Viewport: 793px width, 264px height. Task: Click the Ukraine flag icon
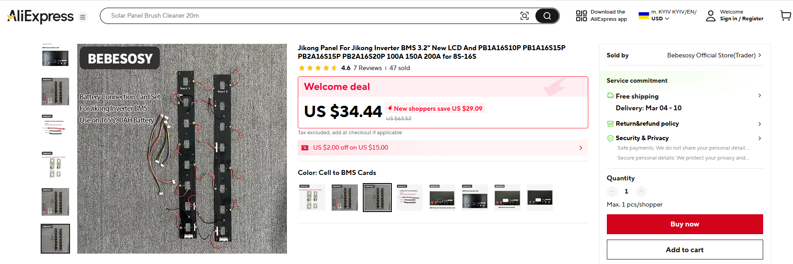tap(643, 15)
